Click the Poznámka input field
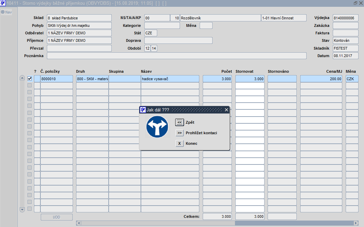 177,56
